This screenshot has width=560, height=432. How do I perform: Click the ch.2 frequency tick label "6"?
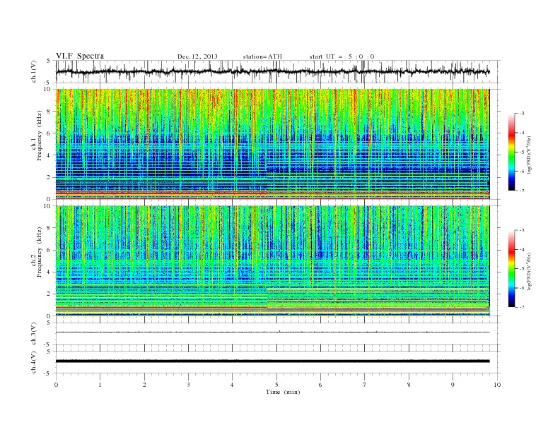[x=49, y=250]
